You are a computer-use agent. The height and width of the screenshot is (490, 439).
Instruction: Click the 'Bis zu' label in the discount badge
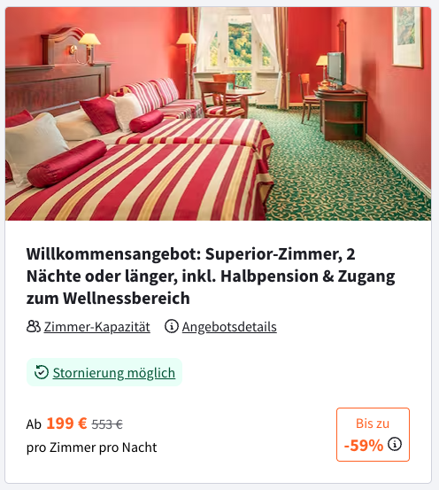373,424
